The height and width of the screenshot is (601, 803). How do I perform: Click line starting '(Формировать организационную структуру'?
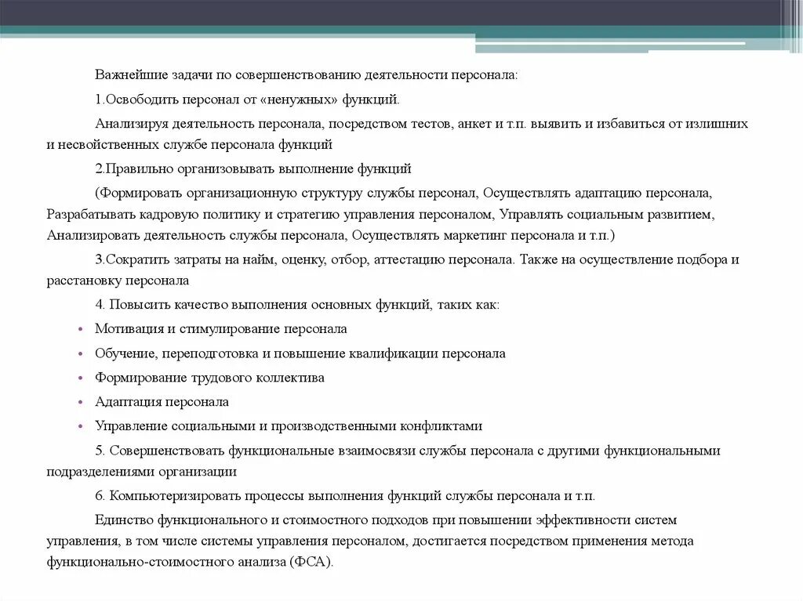click(404, 194)
